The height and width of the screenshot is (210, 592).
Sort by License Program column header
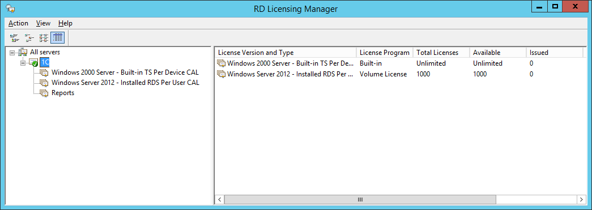point(385,53)
